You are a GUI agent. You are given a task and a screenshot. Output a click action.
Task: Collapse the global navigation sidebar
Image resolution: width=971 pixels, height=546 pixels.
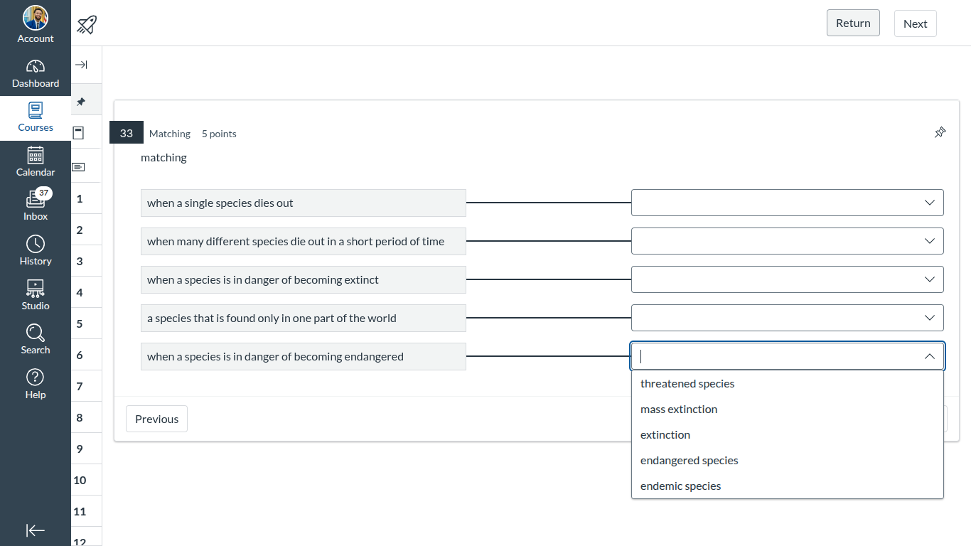(x=35, y=530)
